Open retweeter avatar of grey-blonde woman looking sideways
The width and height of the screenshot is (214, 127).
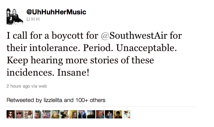coord(38,114)
